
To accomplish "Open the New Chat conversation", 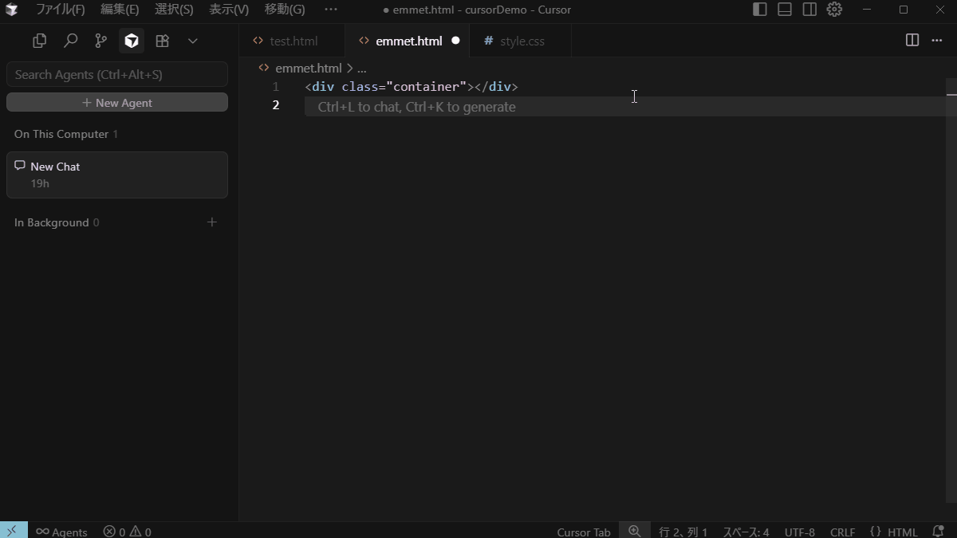I will click(117, 175).
